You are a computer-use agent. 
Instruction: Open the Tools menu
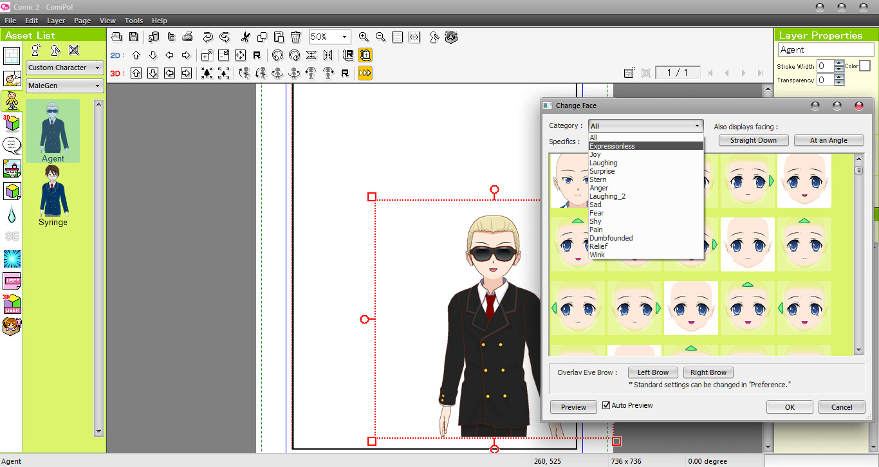133,20
